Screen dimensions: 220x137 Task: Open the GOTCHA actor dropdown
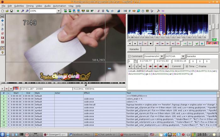tap(183, 56)
